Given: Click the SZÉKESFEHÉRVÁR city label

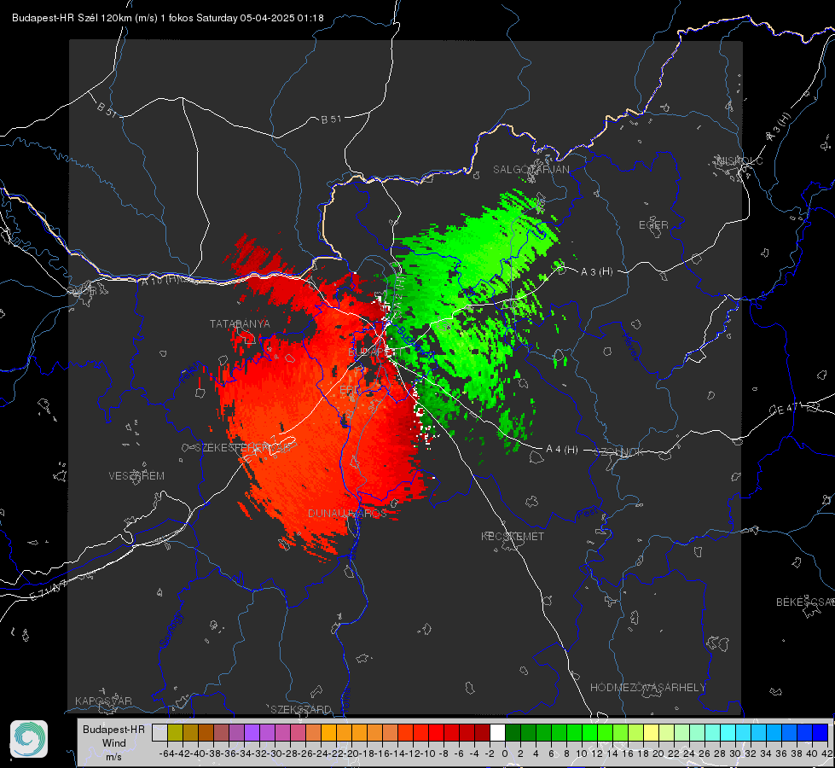Looking at the screenshot, I should (242, 448).
